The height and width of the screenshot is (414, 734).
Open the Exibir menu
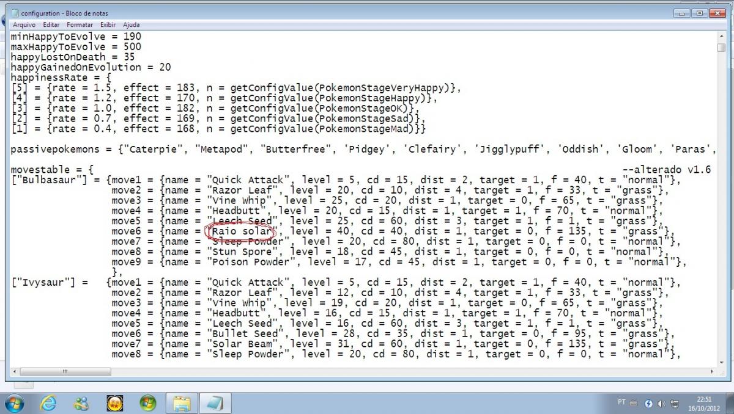tap(108, 25)
